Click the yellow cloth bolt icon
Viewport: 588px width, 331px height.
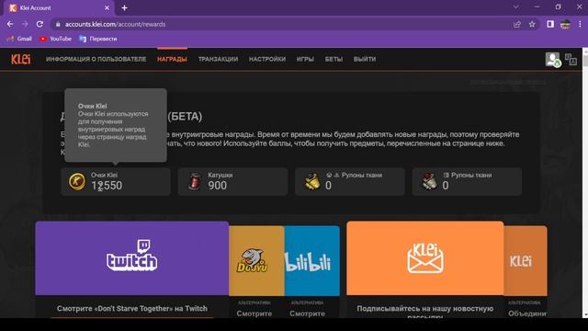pos(312,182)
